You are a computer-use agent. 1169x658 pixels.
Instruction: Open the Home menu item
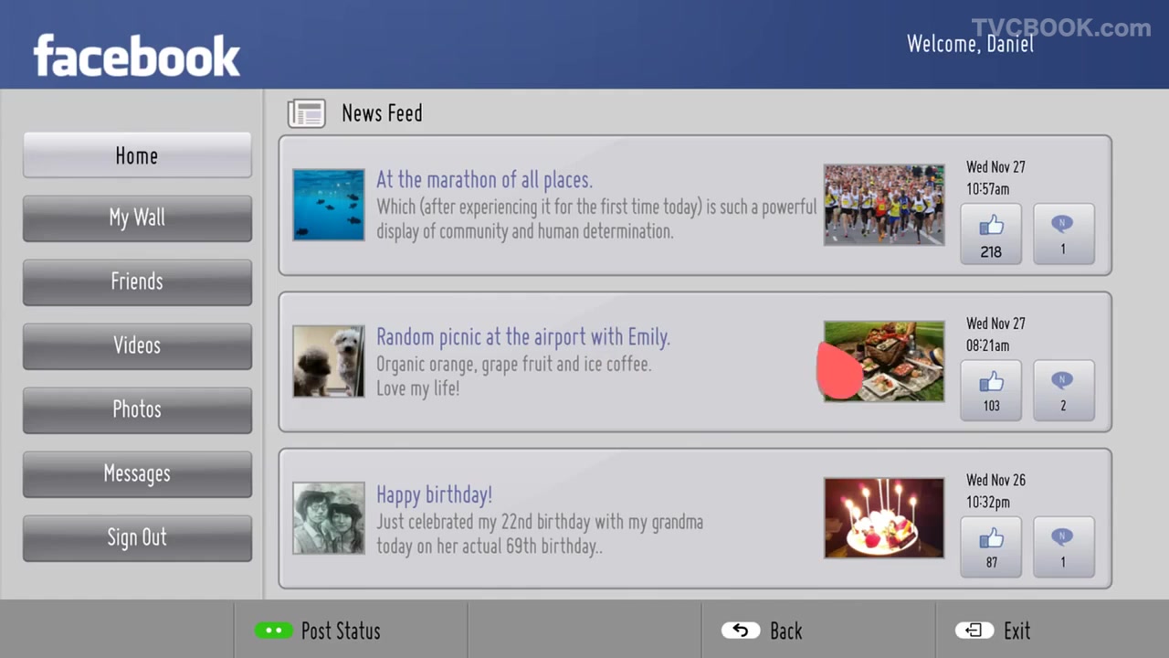tap(137, 155)
